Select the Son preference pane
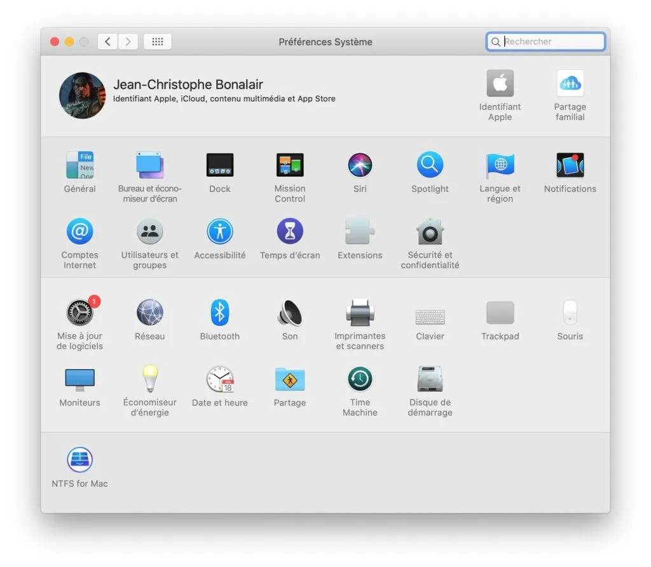Screen dimensions: 651x567 289,313
